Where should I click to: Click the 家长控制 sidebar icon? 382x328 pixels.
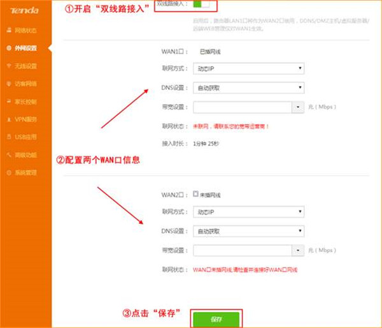coord(9,101)
